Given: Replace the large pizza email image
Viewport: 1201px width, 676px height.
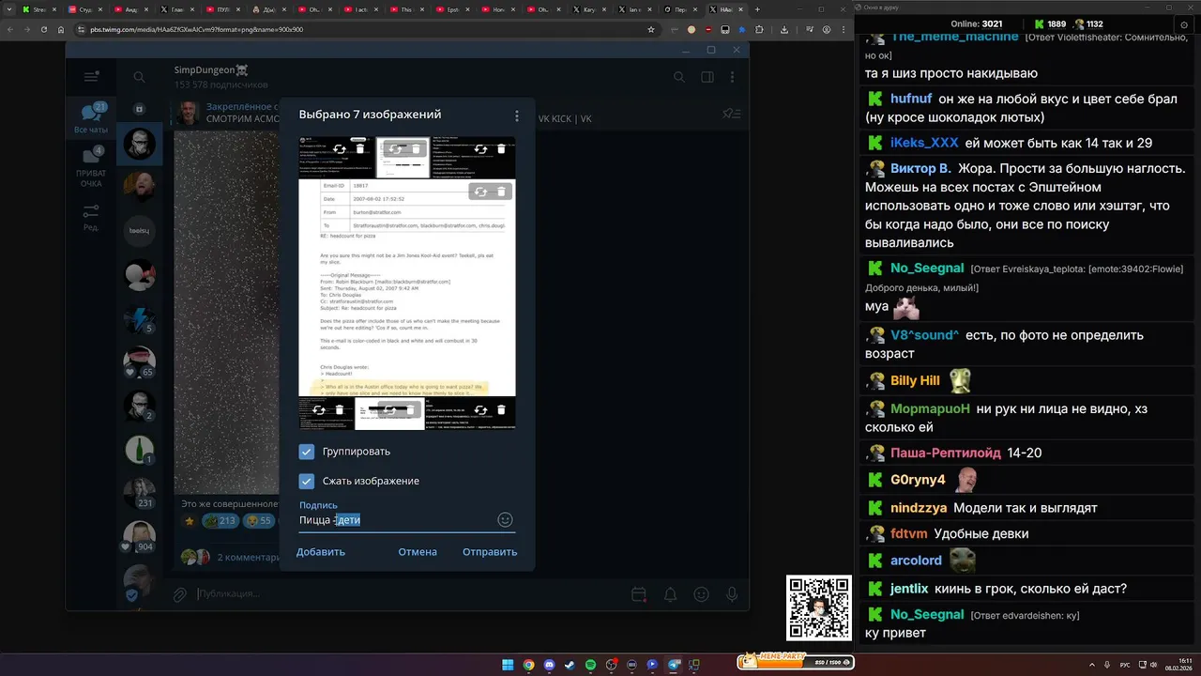Looking at the screenshot, I should tap(480, 192).
